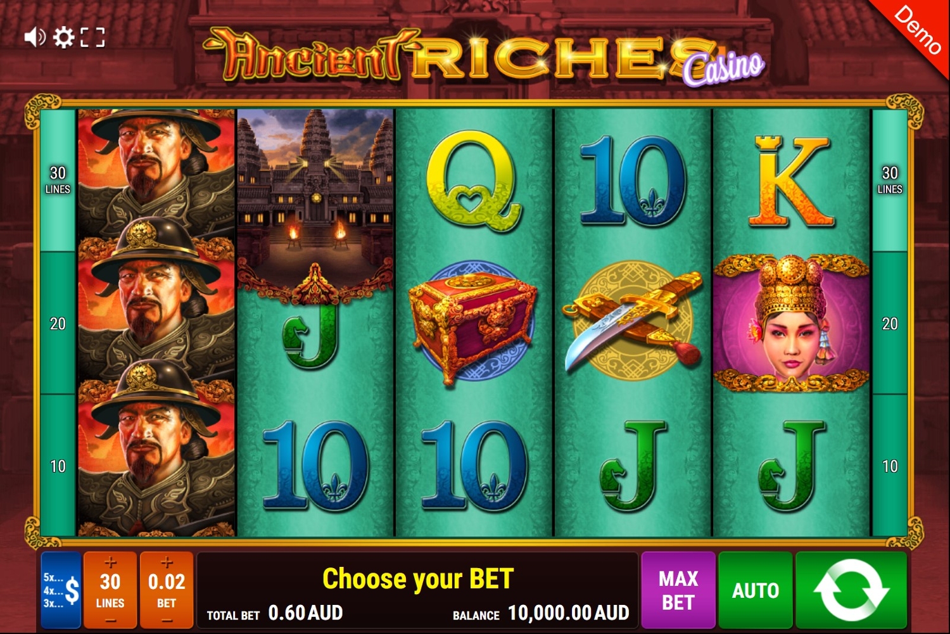
Task: Open the settings gear icon
Action: coord(63,37)
